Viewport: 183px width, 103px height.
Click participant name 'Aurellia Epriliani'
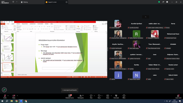[136, 23]
